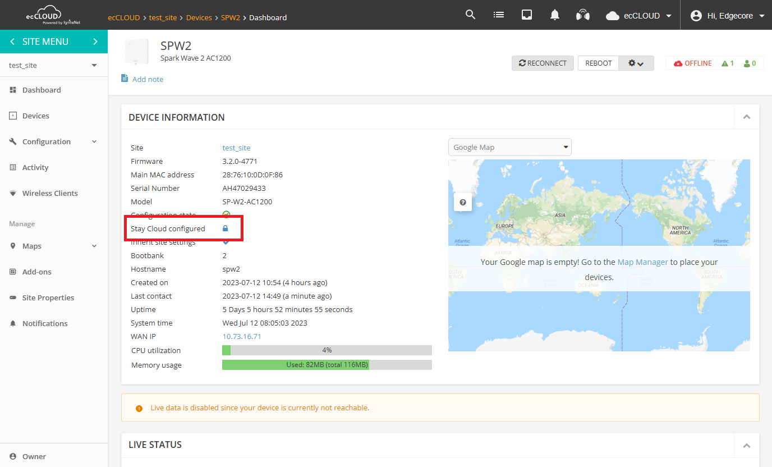Open the test_site site selector dropdown
The image size is (772, 467).
click(x=54, y=65)
